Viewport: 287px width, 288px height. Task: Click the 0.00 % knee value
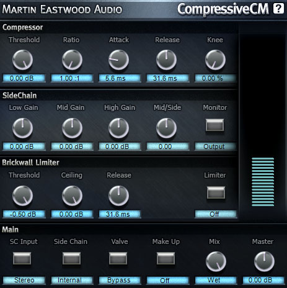pos(216,78)
